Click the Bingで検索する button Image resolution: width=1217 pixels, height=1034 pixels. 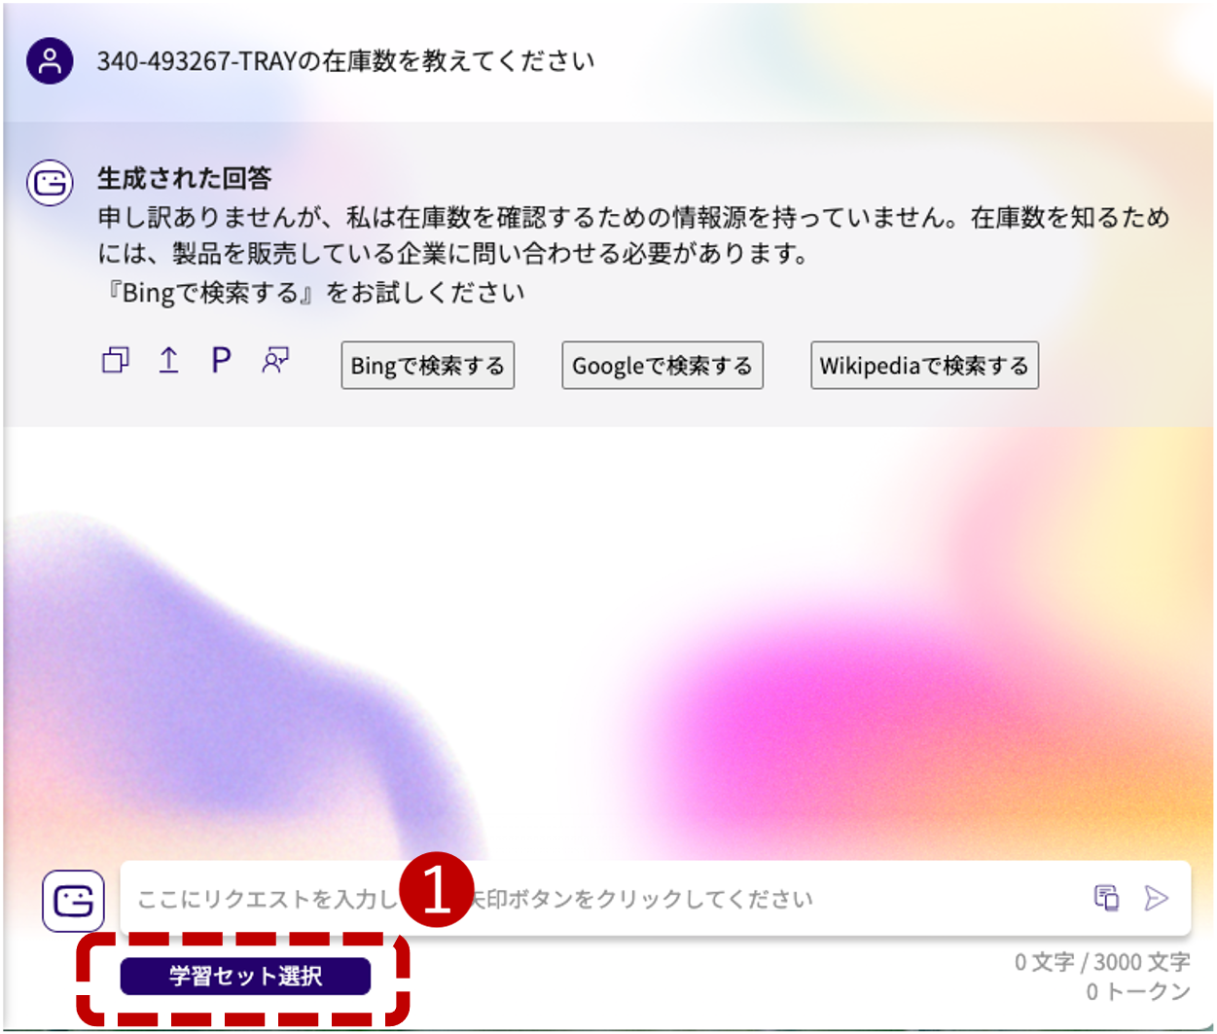(427, 366)
